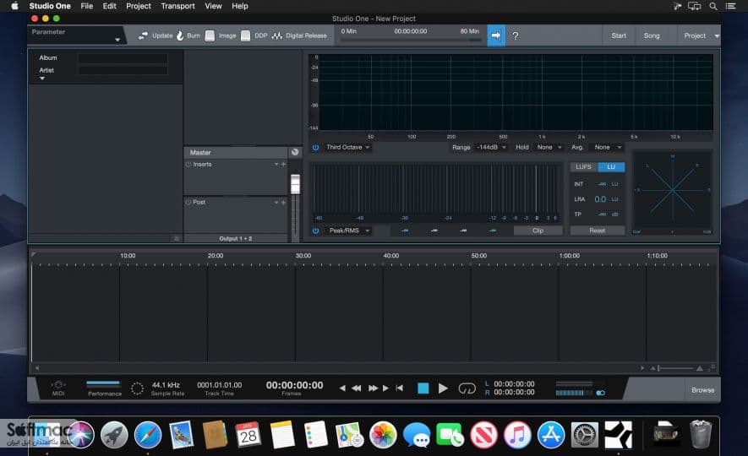This screenshot has height=456, width=748.
Task: Open the File menu
Action: [87, 6]
